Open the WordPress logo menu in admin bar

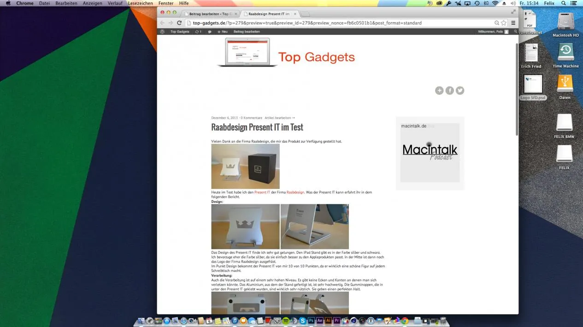pyautogui.click(x=162, y=32)
